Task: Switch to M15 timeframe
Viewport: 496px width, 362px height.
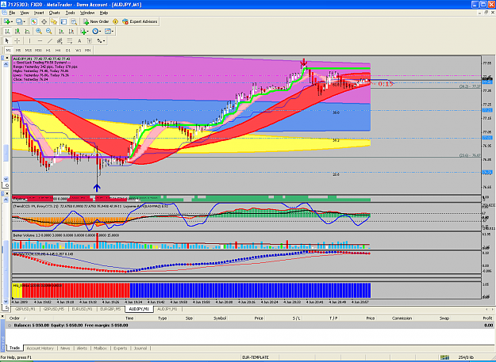Action: [28, 50]
